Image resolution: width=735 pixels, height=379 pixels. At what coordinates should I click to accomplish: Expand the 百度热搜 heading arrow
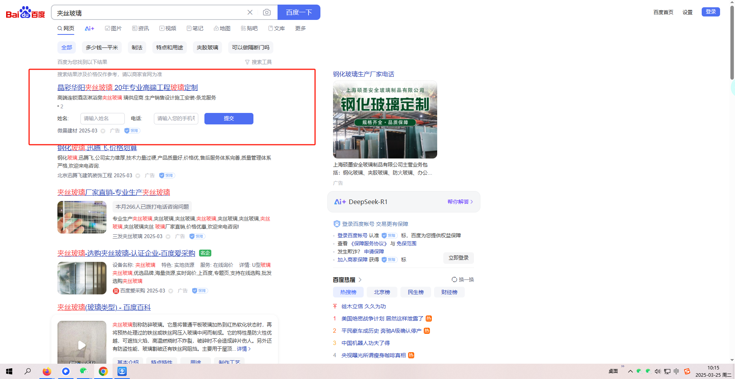(x=360, y=280)
